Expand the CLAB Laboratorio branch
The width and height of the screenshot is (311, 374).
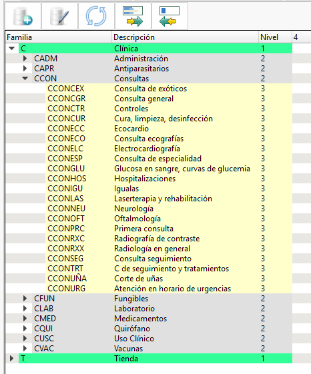25,309
